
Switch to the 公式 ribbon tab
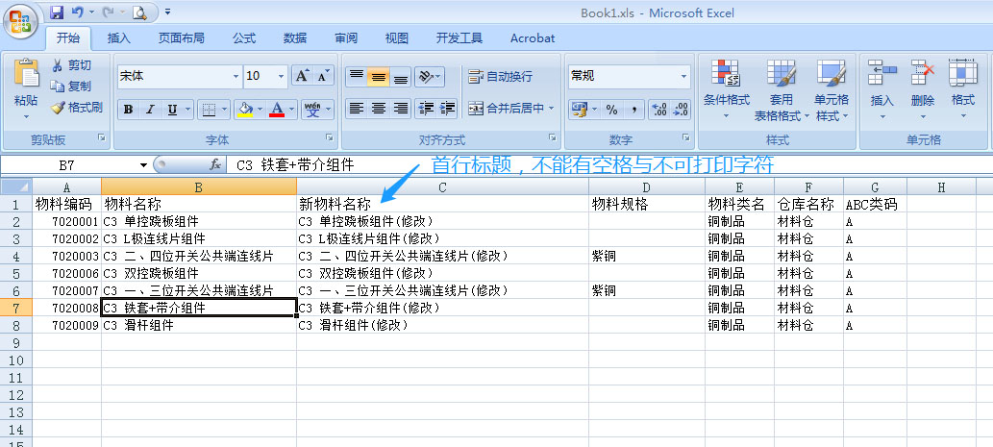(x=244, y=38)
